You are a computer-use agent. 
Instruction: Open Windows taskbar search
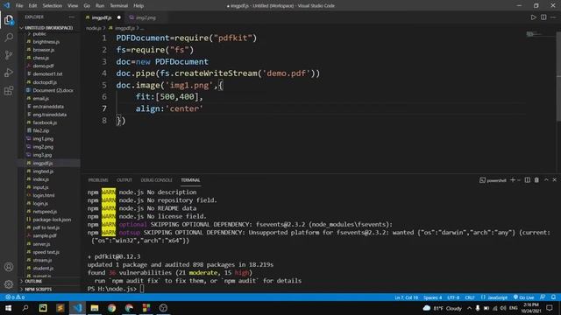click(25, 308)
